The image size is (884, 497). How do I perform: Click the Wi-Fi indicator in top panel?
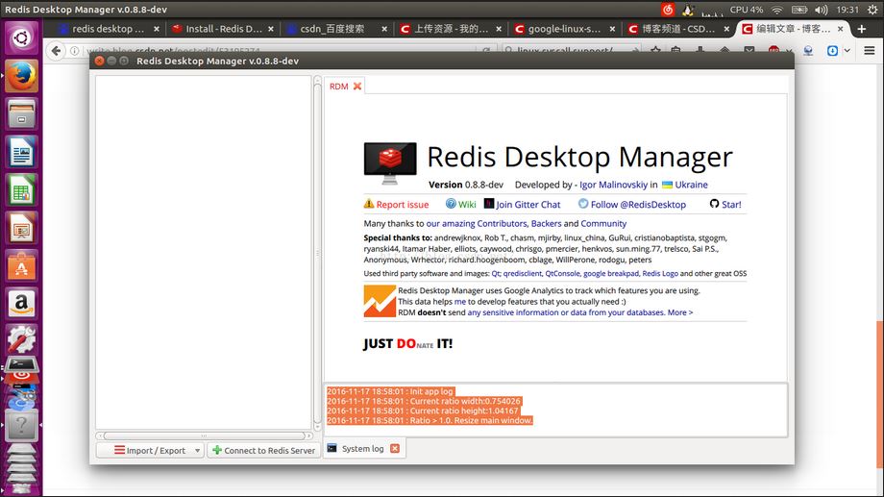click(777, 10)
